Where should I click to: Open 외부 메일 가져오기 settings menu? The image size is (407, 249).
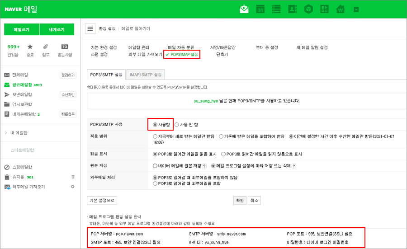(x=145, y=55)
